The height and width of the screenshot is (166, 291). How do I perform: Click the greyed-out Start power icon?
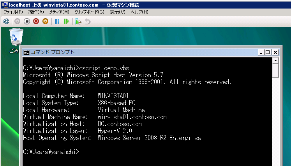(18, 21)
